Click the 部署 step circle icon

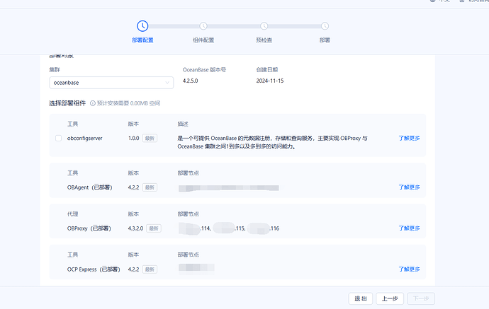(x=325, y=26)
